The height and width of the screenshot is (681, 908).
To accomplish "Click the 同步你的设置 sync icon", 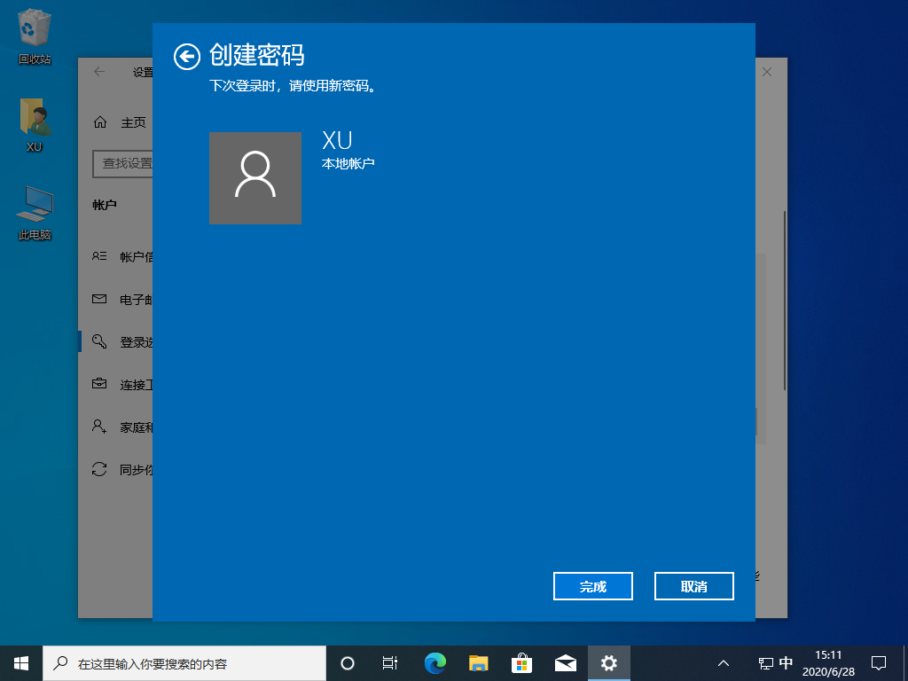I will [x=99, y=469].
